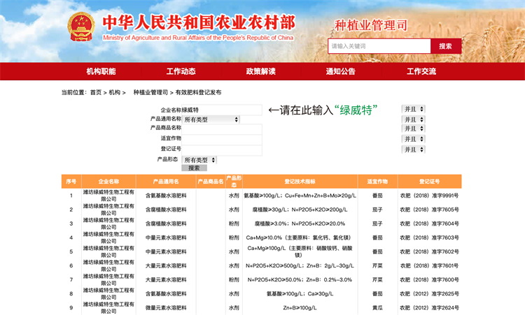
Task: Click the 登记技术指标 column header
Action: pos(300,182)
